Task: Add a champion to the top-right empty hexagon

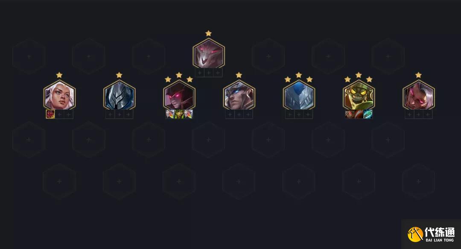Action: click(388, 56)
